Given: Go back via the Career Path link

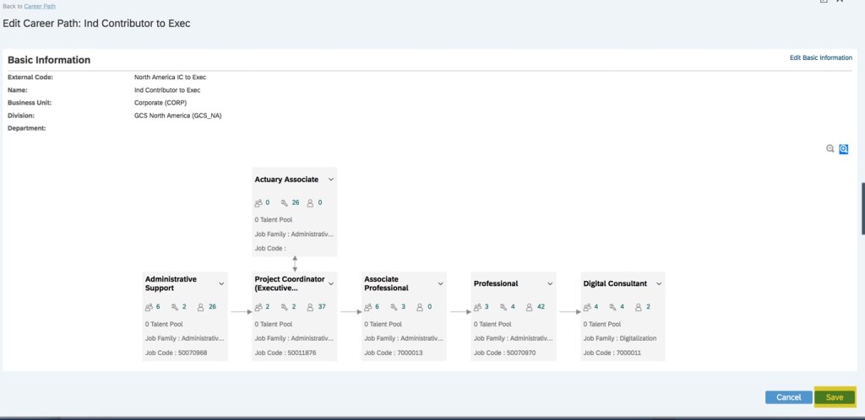Looking at the screenshot, I should click(x=39, y=6).
